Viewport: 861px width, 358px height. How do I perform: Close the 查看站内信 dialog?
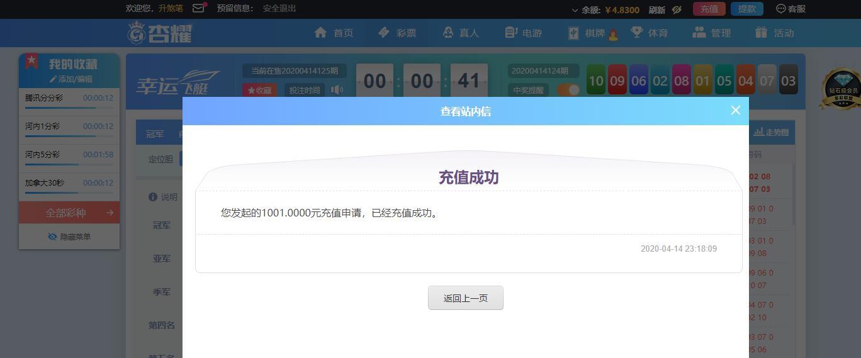click(x=736, y=110)
